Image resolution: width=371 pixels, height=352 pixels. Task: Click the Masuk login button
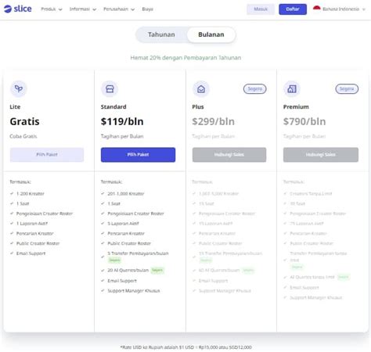(x=261, y=9)
